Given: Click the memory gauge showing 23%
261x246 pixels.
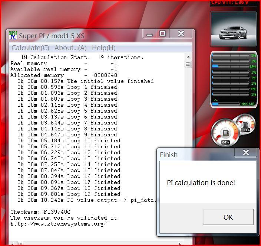Looking at the screenshot, I should 246,124.
